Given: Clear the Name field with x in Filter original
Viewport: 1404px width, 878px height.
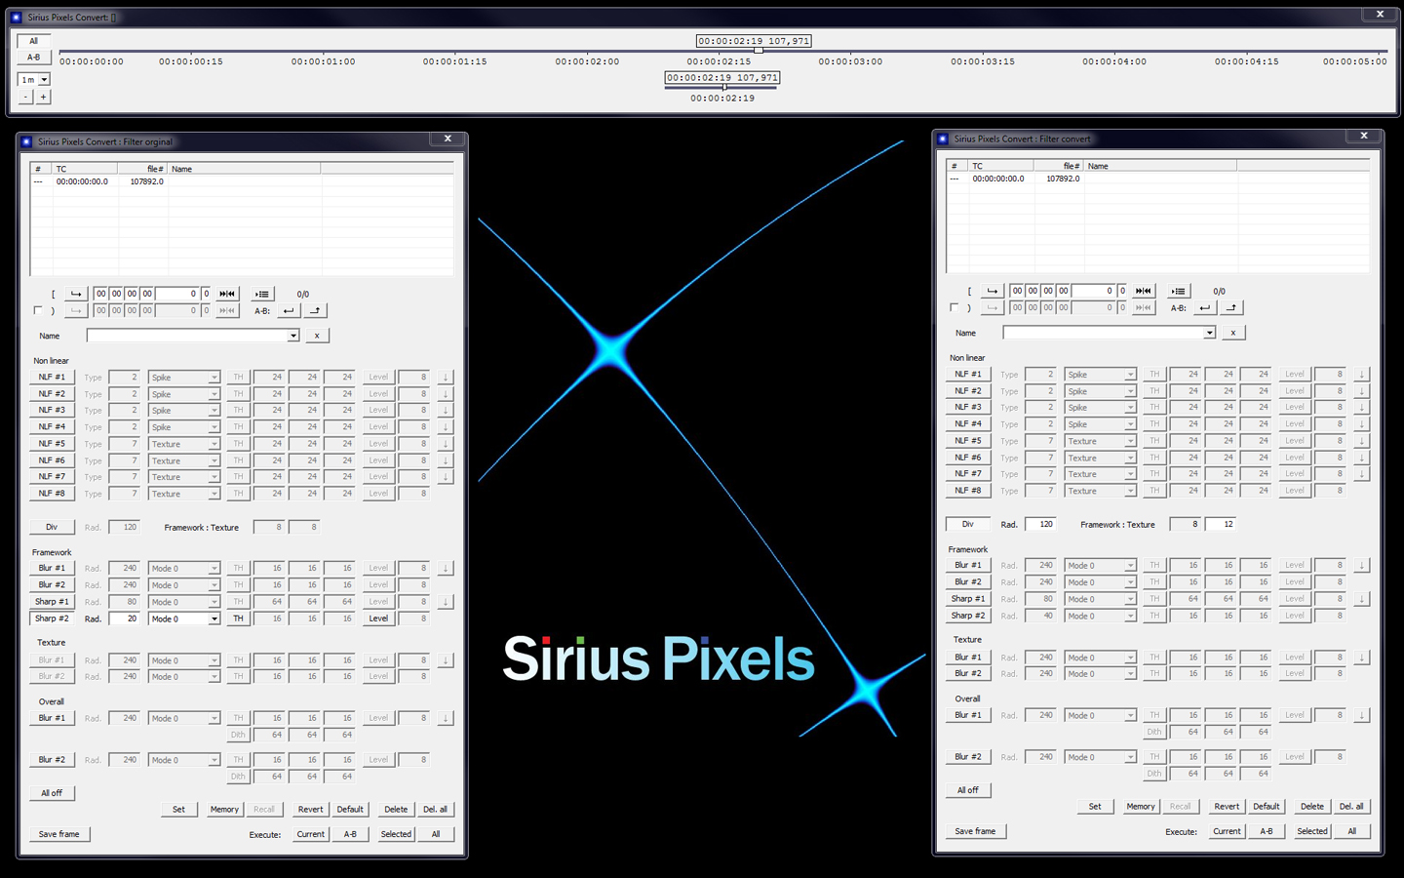Looking at the screenshot, I should click(317, 336).
